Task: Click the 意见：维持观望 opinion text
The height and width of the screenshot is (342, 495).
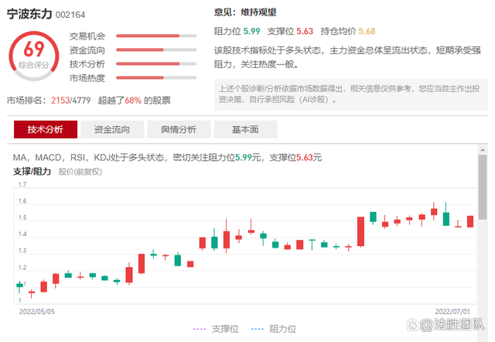Action: pyautogui.click(x=245, y=12)
